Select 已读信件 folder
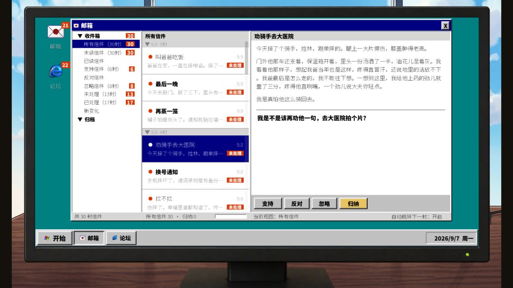The width and height of the screenshot is (513, 288). [x=106, y=61]
